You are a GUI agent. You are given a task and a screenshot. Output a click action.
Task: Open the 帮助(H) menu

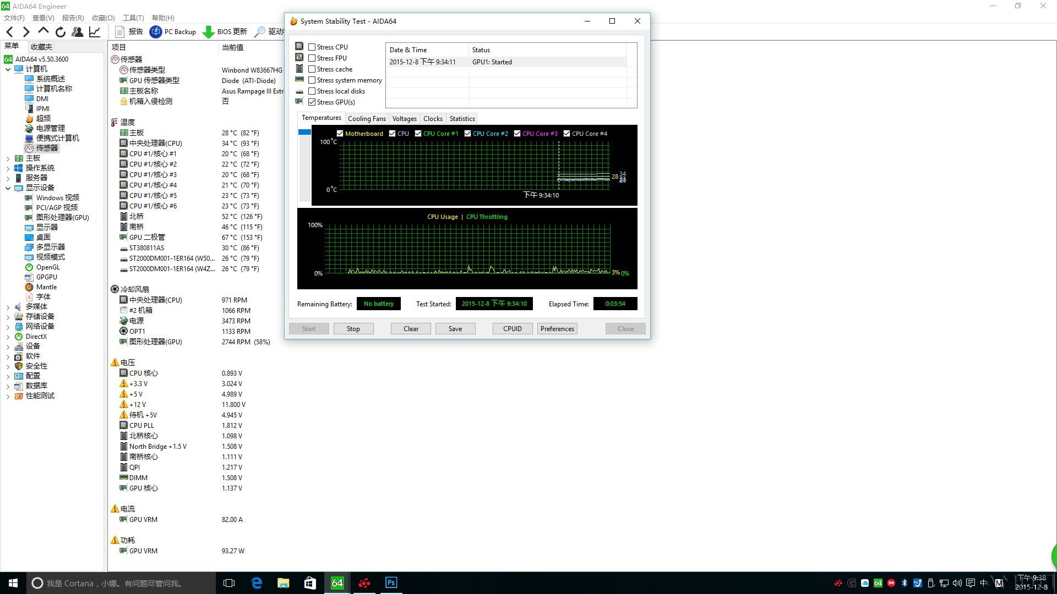click(x=163, y=18)
